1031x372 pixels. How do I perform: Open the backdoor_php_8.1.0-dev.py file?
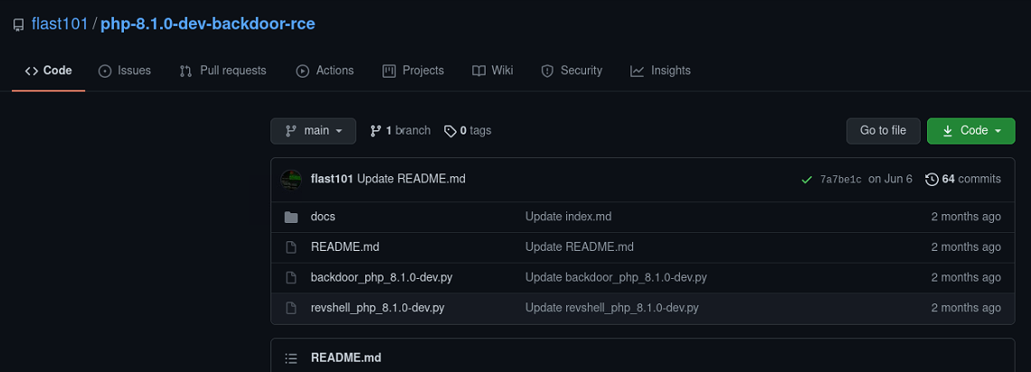pyautogui.click(x=382, y=277)
